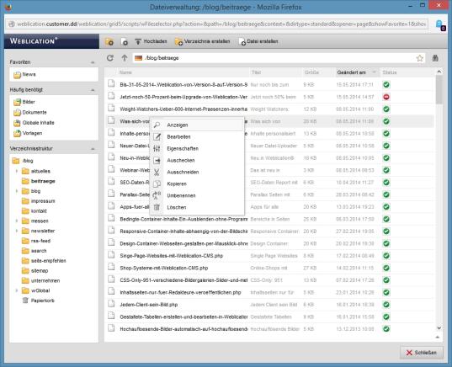Select the seite-empfehlen folder in tree

44,261
